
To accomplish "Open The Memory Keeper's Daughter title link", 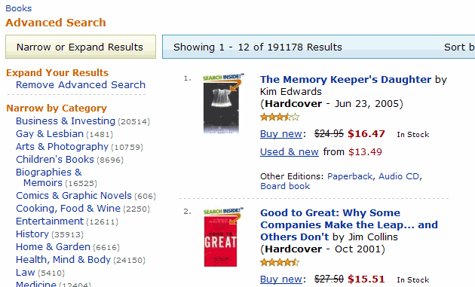I will pyautogui.click(x=345, y=79).
